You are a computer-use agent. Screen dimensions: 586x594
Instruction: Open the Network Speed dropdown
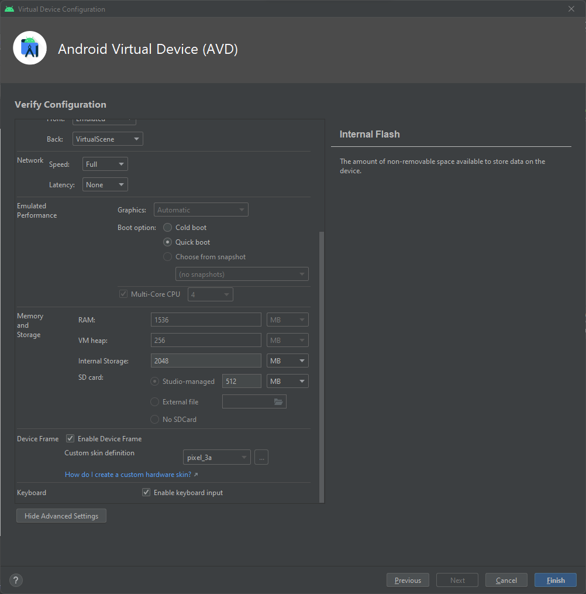105,164
